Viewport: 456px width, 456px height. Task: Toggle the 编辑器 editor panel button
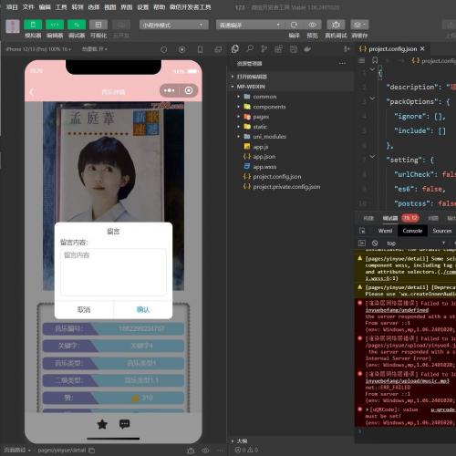(x=55, y=25)
